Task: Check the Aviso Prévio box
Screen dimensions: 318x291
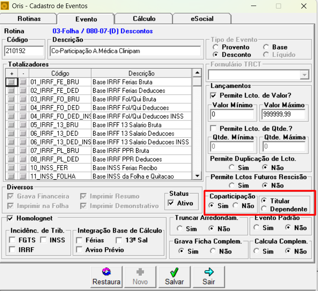Action: click(x=79, y=250)
